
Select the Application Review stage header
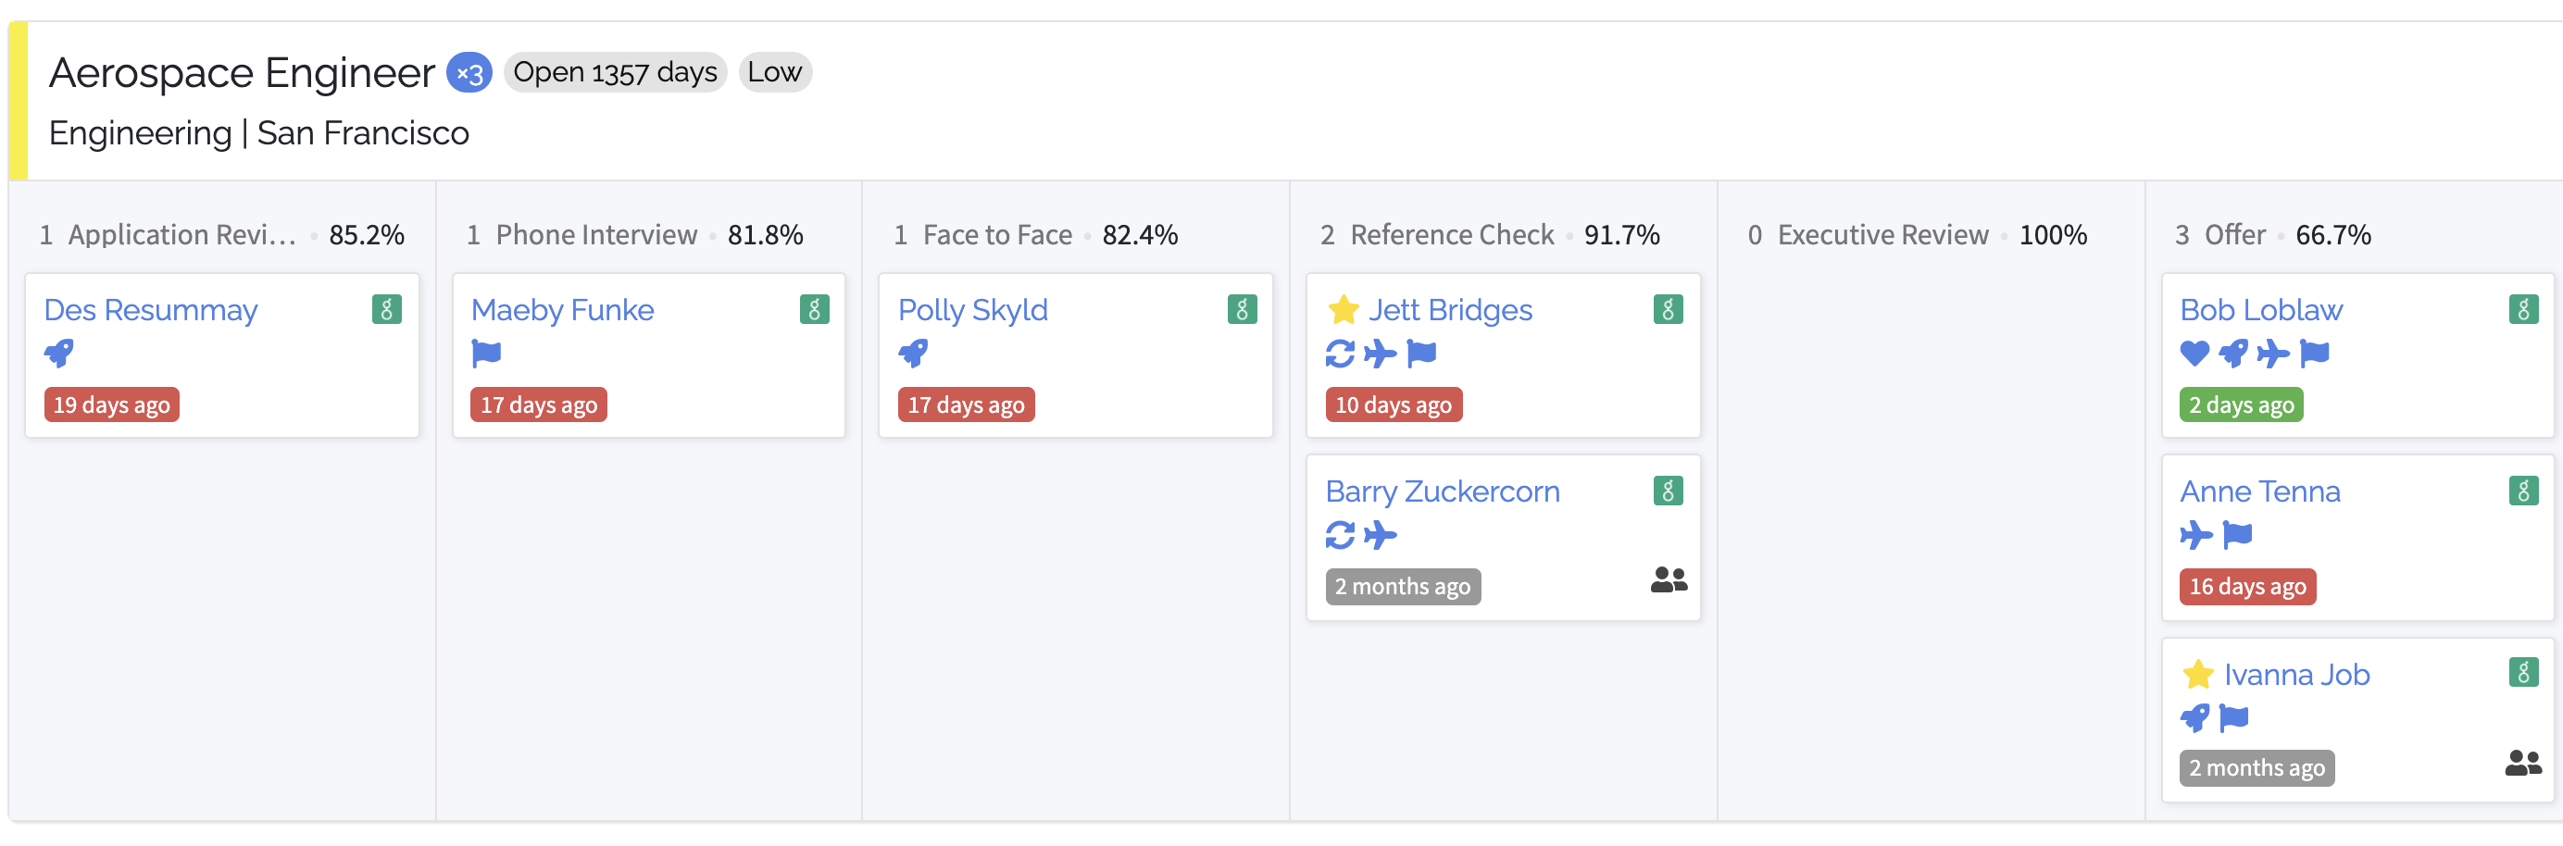(x=182, y=234)
